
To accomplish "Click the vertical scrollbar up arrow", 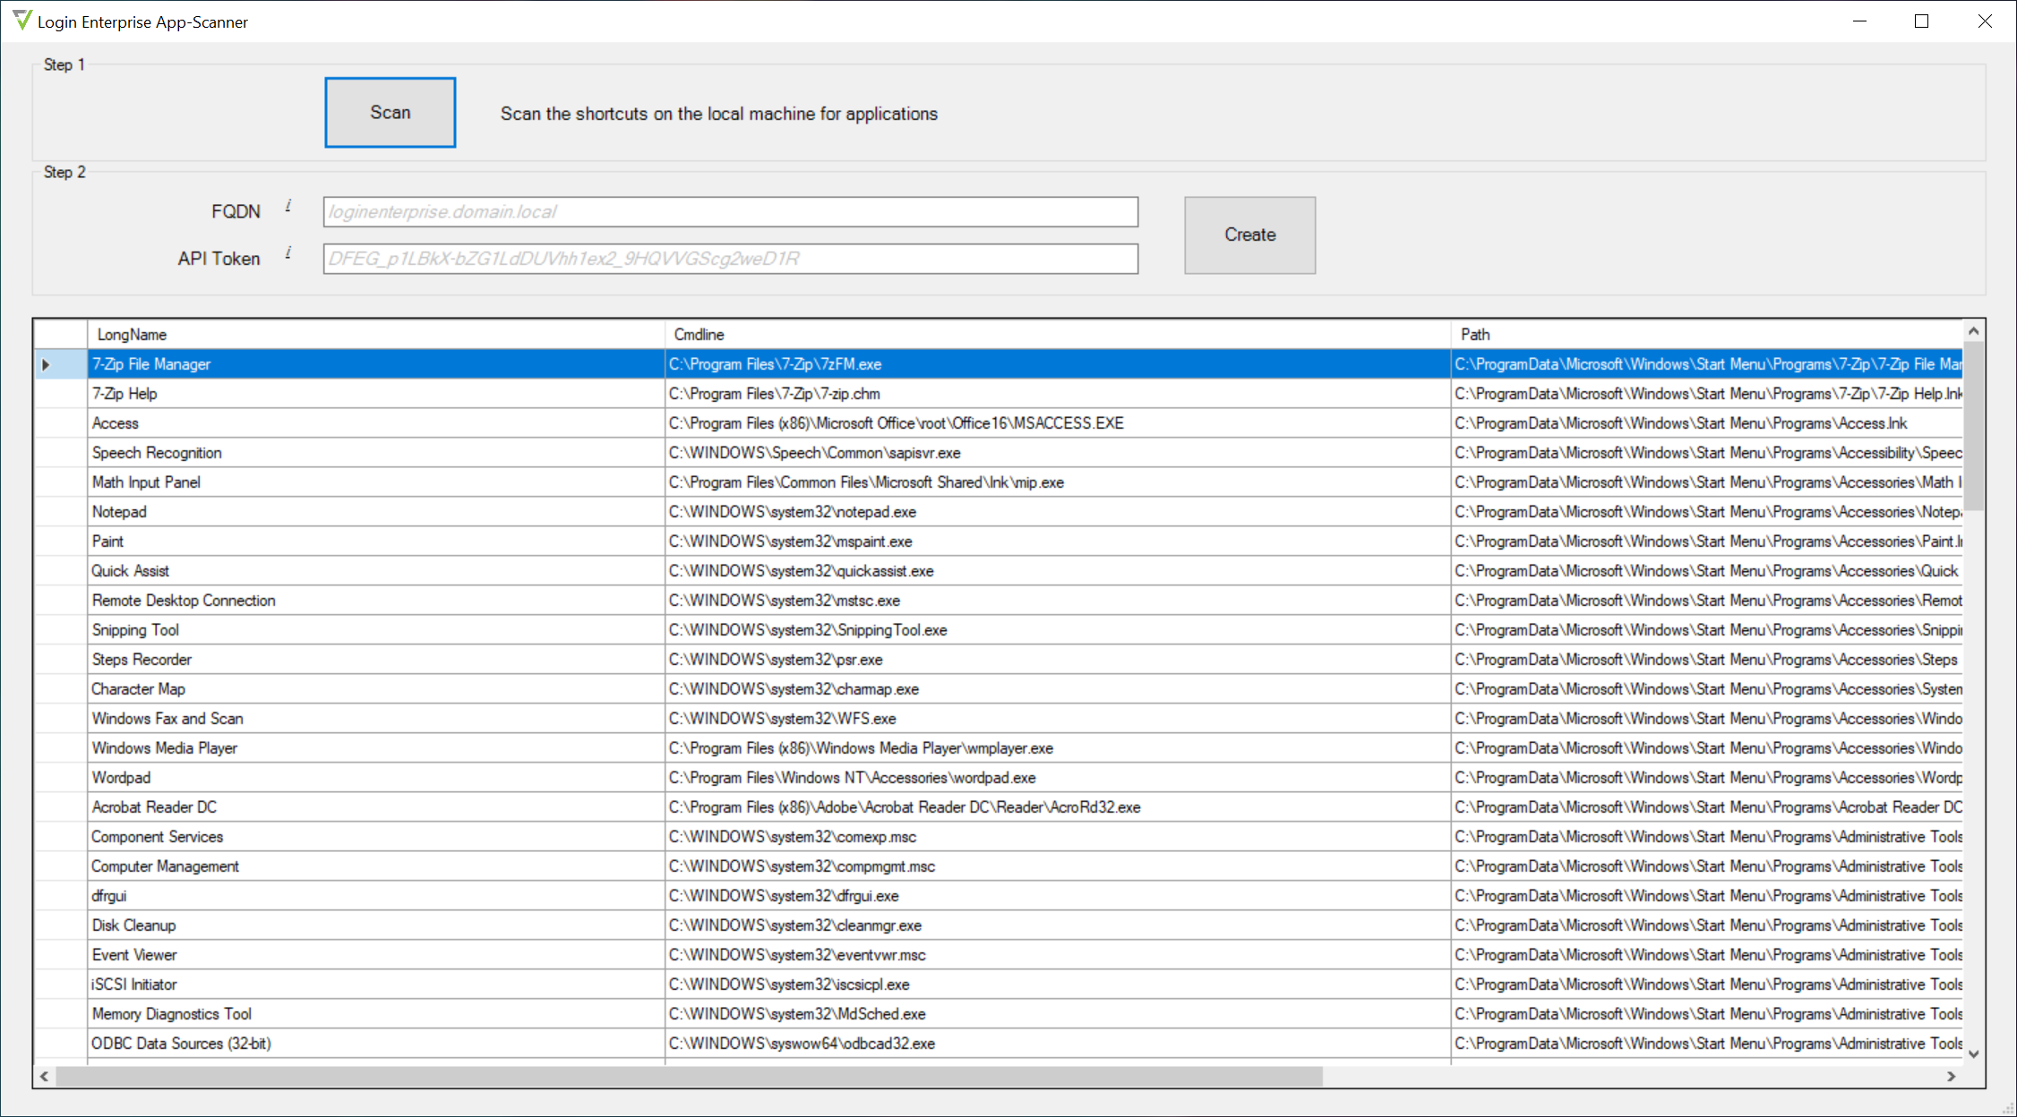I will 1973,331.
